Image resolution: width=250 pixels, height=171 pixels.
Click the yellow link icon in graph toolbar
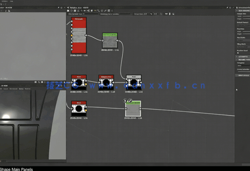pos(95,11)
